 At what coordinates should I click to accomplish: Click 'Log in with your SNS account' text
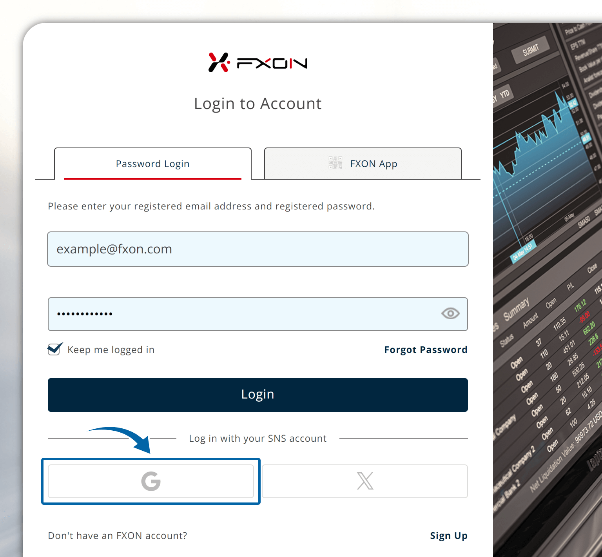click(257, 439)
